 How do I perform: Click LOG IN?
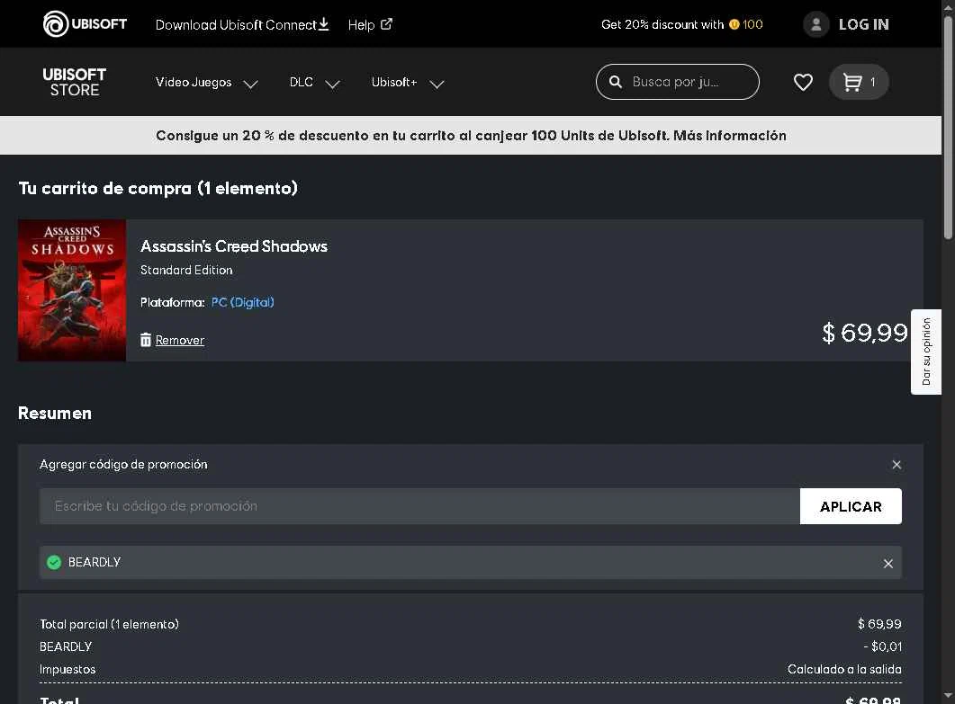(x=864, y=24)
